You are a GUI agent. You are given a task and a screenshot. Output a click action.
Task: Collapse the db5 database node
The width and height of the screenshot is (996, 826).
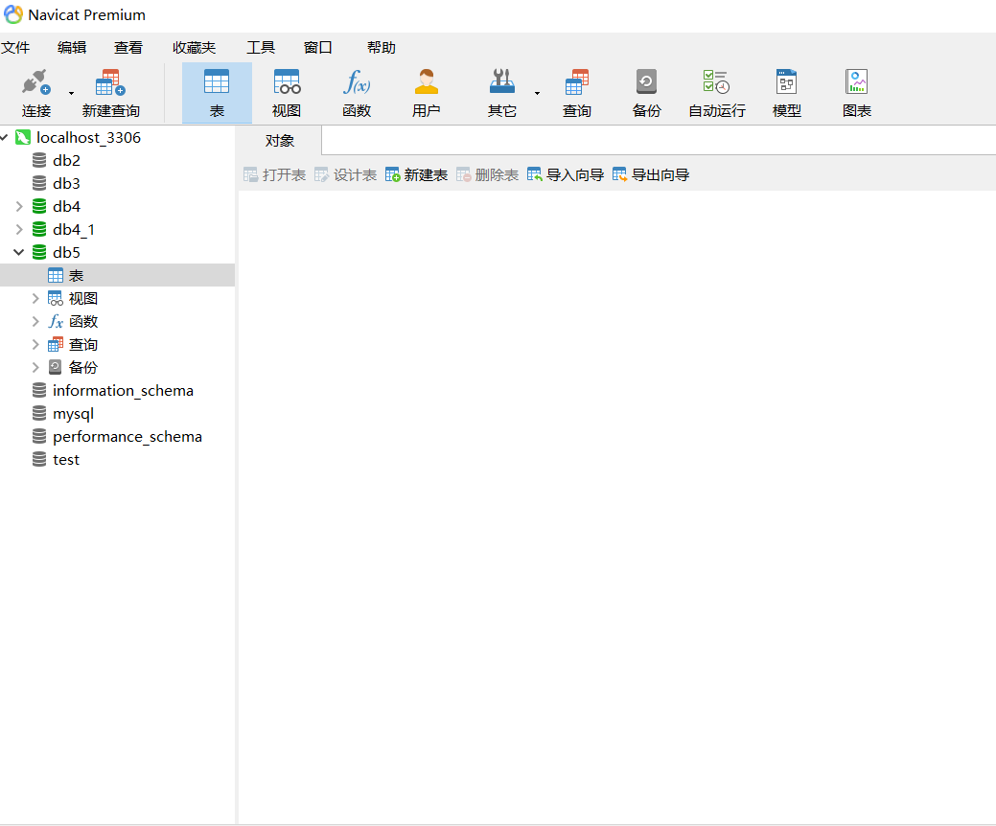[19, 252]
